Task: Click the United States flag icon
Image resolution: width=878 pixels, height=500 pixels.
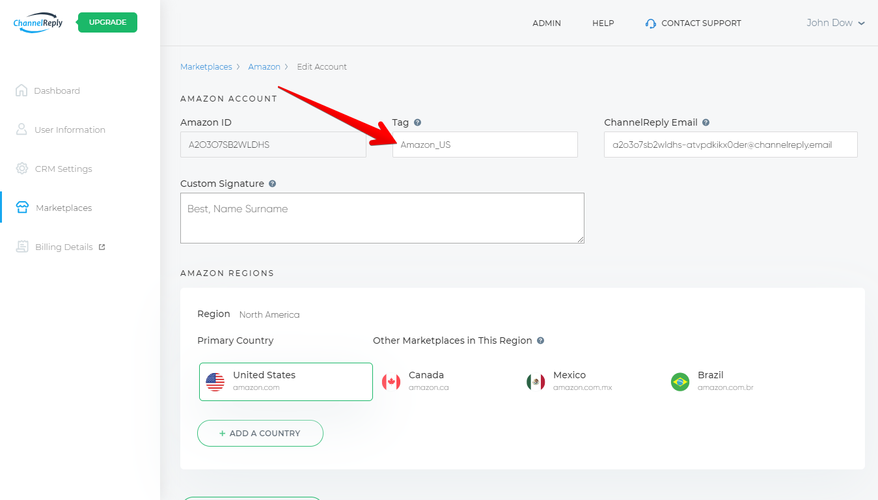Action: tap(215, 382)
